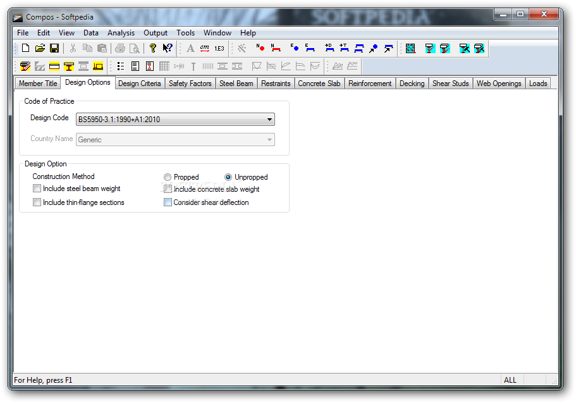This screenshot has width=576, height=403.
Task: Click the blue beam with arrow icon
Action: coord(388,48)
